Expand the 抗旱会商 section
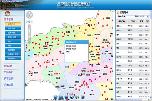 tap(9, 79)
